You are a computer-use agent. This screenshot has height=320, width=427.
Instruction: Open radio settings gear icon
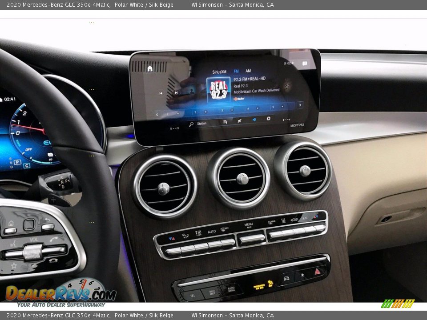click(269, 118)
